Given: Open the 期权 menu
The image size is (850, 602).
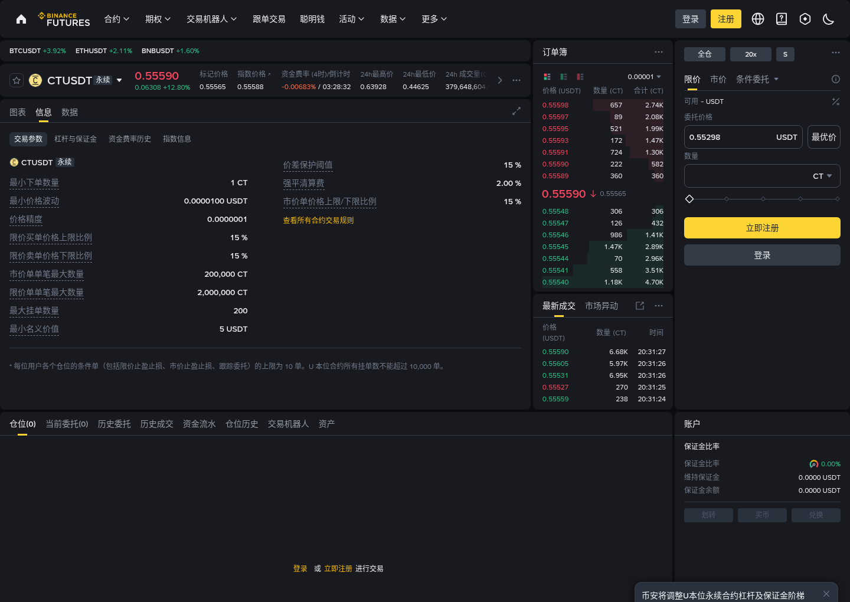Looking at the screenshot, I should click(158, 19).
